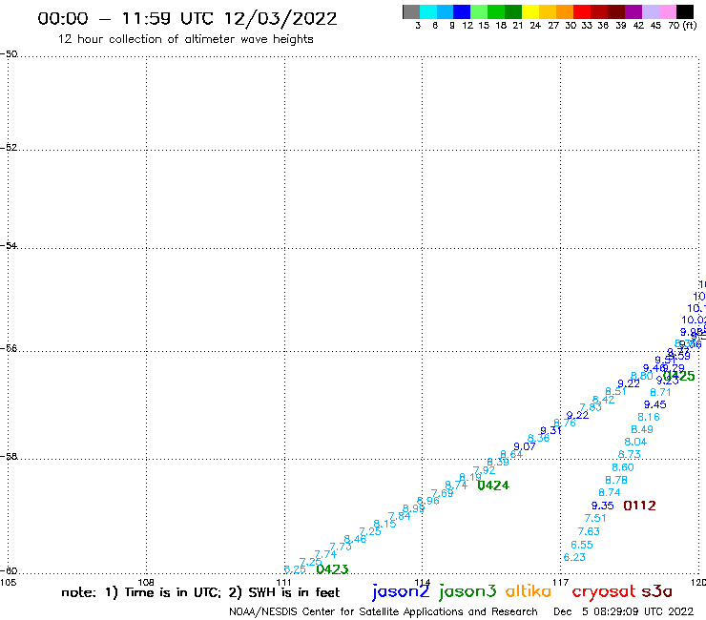Click the light green swatch above label 15
The image size is (706, 620).
click(479, 11)
